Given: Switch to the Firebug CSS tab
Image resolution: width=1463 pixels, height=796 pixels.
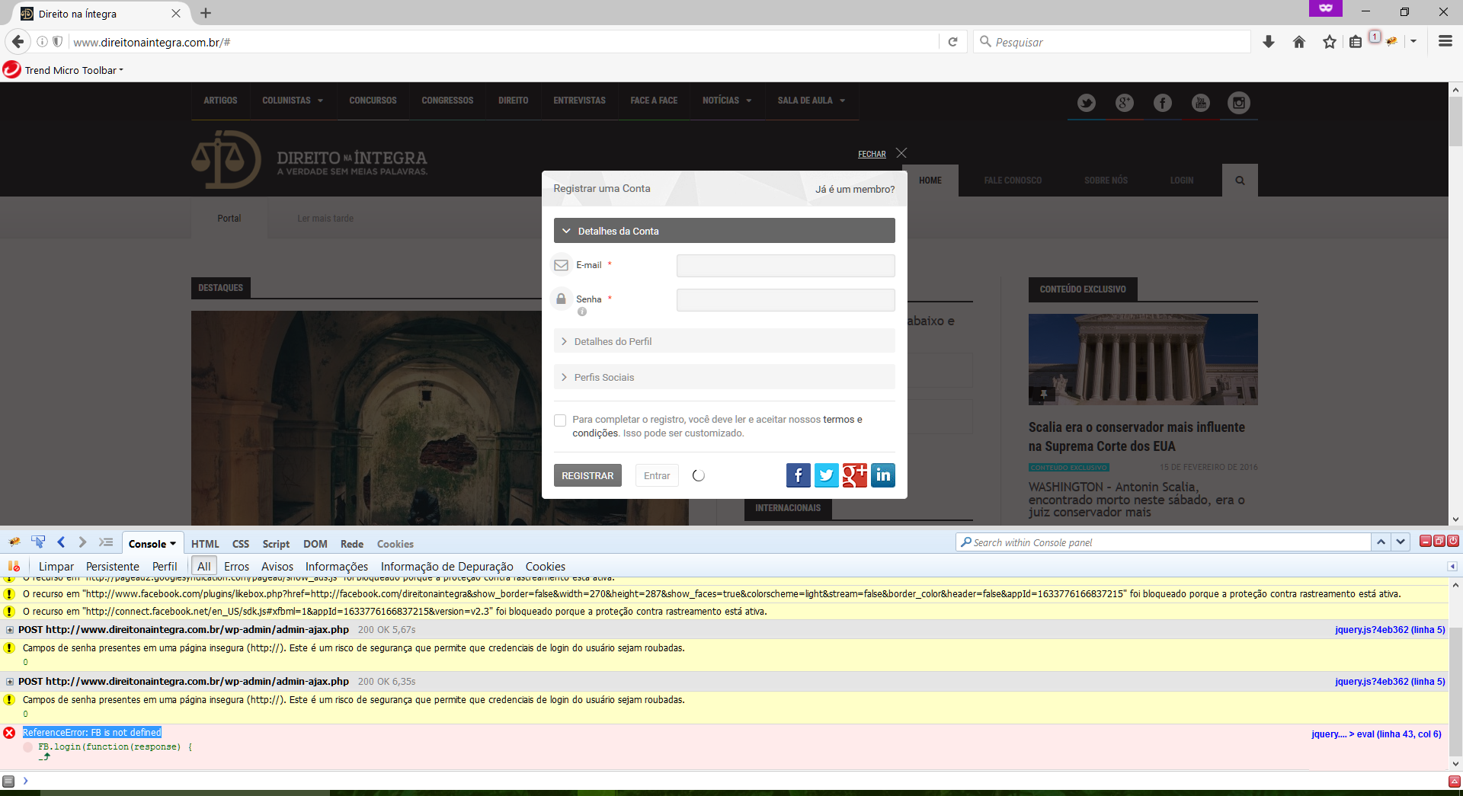Looking at the screenshot, I should 241,544.
